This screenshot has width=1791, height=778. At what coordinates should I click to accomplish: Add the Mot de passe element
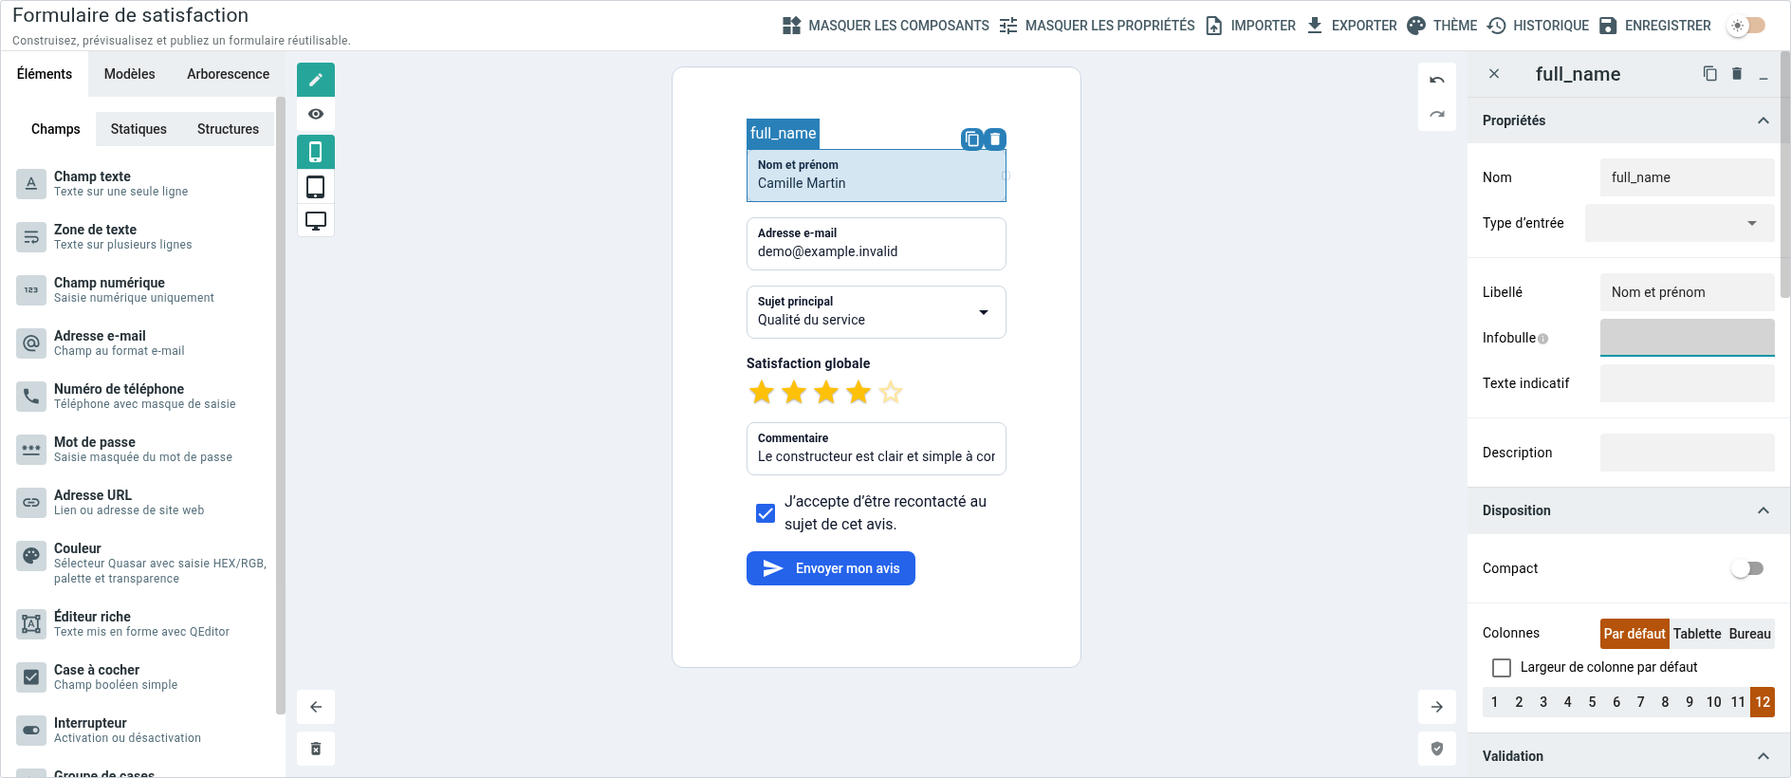pyautogui.click(x=142, y=449)
